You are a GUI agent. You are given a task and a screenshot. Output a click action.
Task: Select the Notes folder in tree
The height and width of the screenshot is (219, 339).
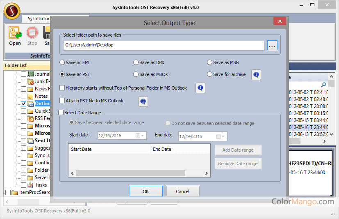pyautogui.click(x=41, y=96)
